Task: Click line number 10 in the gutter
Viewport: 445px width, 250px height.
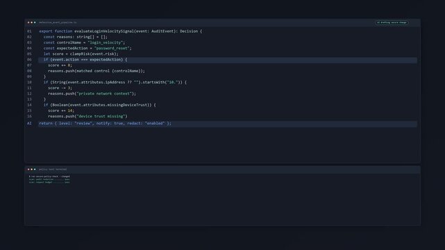Action: [x=29, y=83]
